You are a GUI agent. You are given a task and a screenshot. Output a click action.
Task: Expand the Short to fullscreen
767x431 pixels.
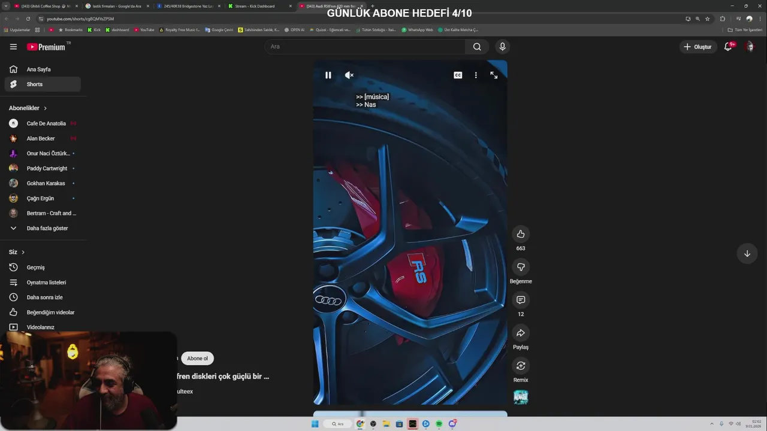[x=494, y=75]
